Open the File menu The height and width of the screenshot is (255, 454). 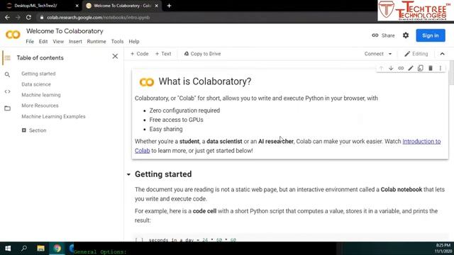tap(30, 42)
